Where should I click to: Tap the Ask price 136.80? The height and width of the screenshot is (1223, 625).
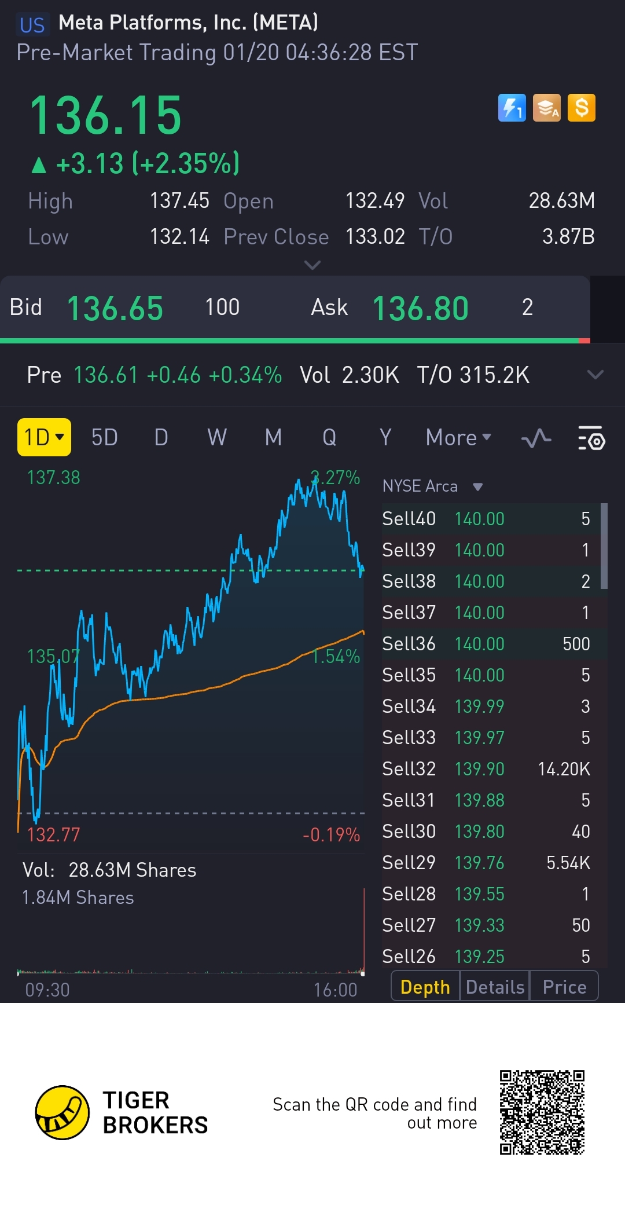point(420,308)
